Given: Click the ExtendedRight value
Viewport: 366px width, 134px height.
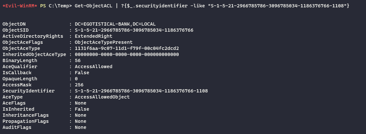Looking at the screenshot, I should tap(94, 36).
